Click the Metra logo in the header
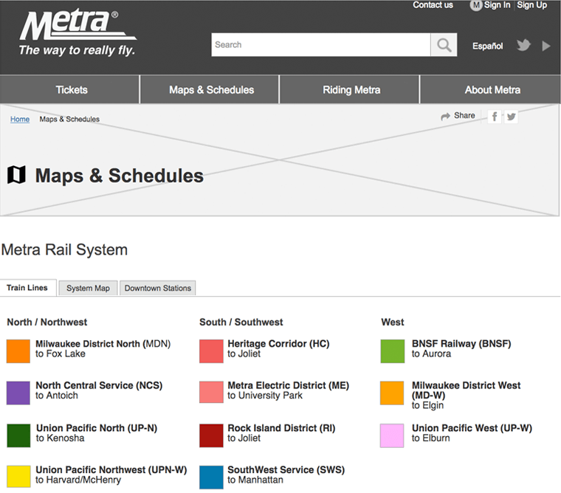The height and width of the screenshot is (493, 561). (x=78, y=32)
